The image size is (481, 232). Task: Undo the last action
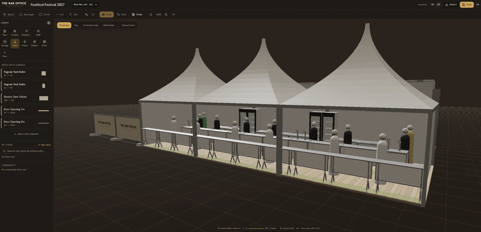click(x=86, y=14)
